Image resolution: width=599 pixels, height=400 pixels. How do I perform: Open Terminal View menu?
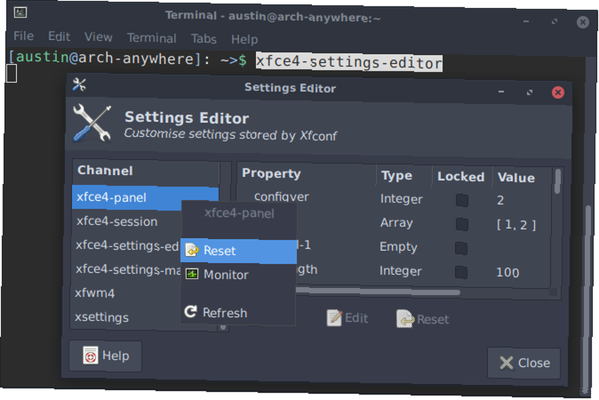98,37
